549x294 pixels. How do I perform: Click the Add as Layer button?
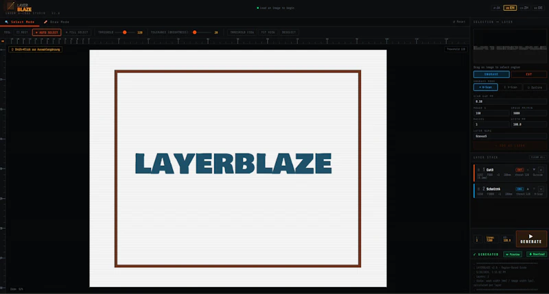pyautogui.click(x=510, y=145)
